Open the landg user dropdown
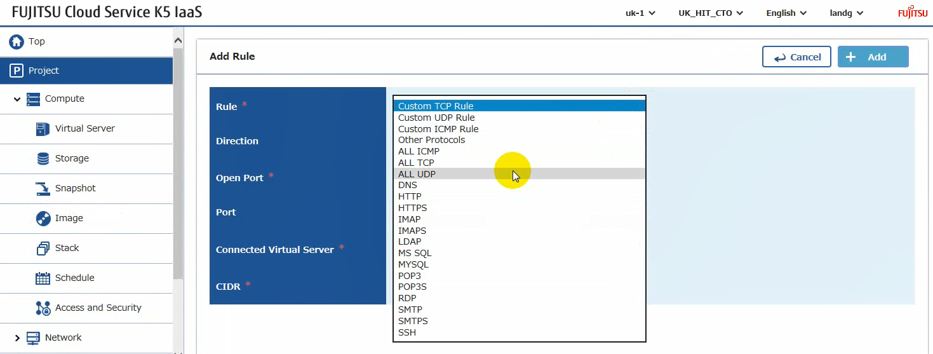933x354 pixels. (x=847, y=13)
